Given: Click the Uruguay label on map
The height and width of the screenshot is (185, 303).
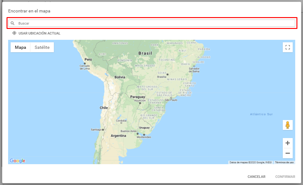Looking at the screenshot, I should tap(144, 128).
